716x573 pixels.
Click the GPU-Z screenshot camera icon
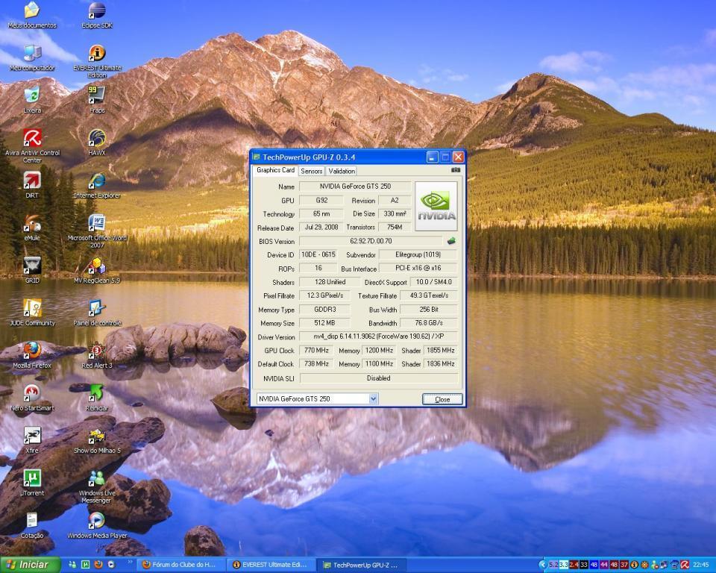pyautogui.click(x=456, y=170)
